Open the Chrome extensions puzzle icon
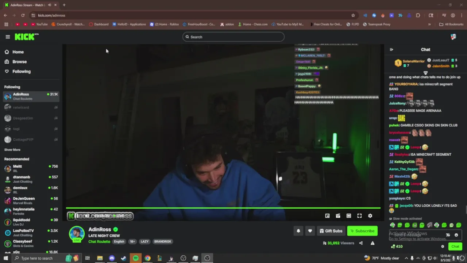 (418, 15)
